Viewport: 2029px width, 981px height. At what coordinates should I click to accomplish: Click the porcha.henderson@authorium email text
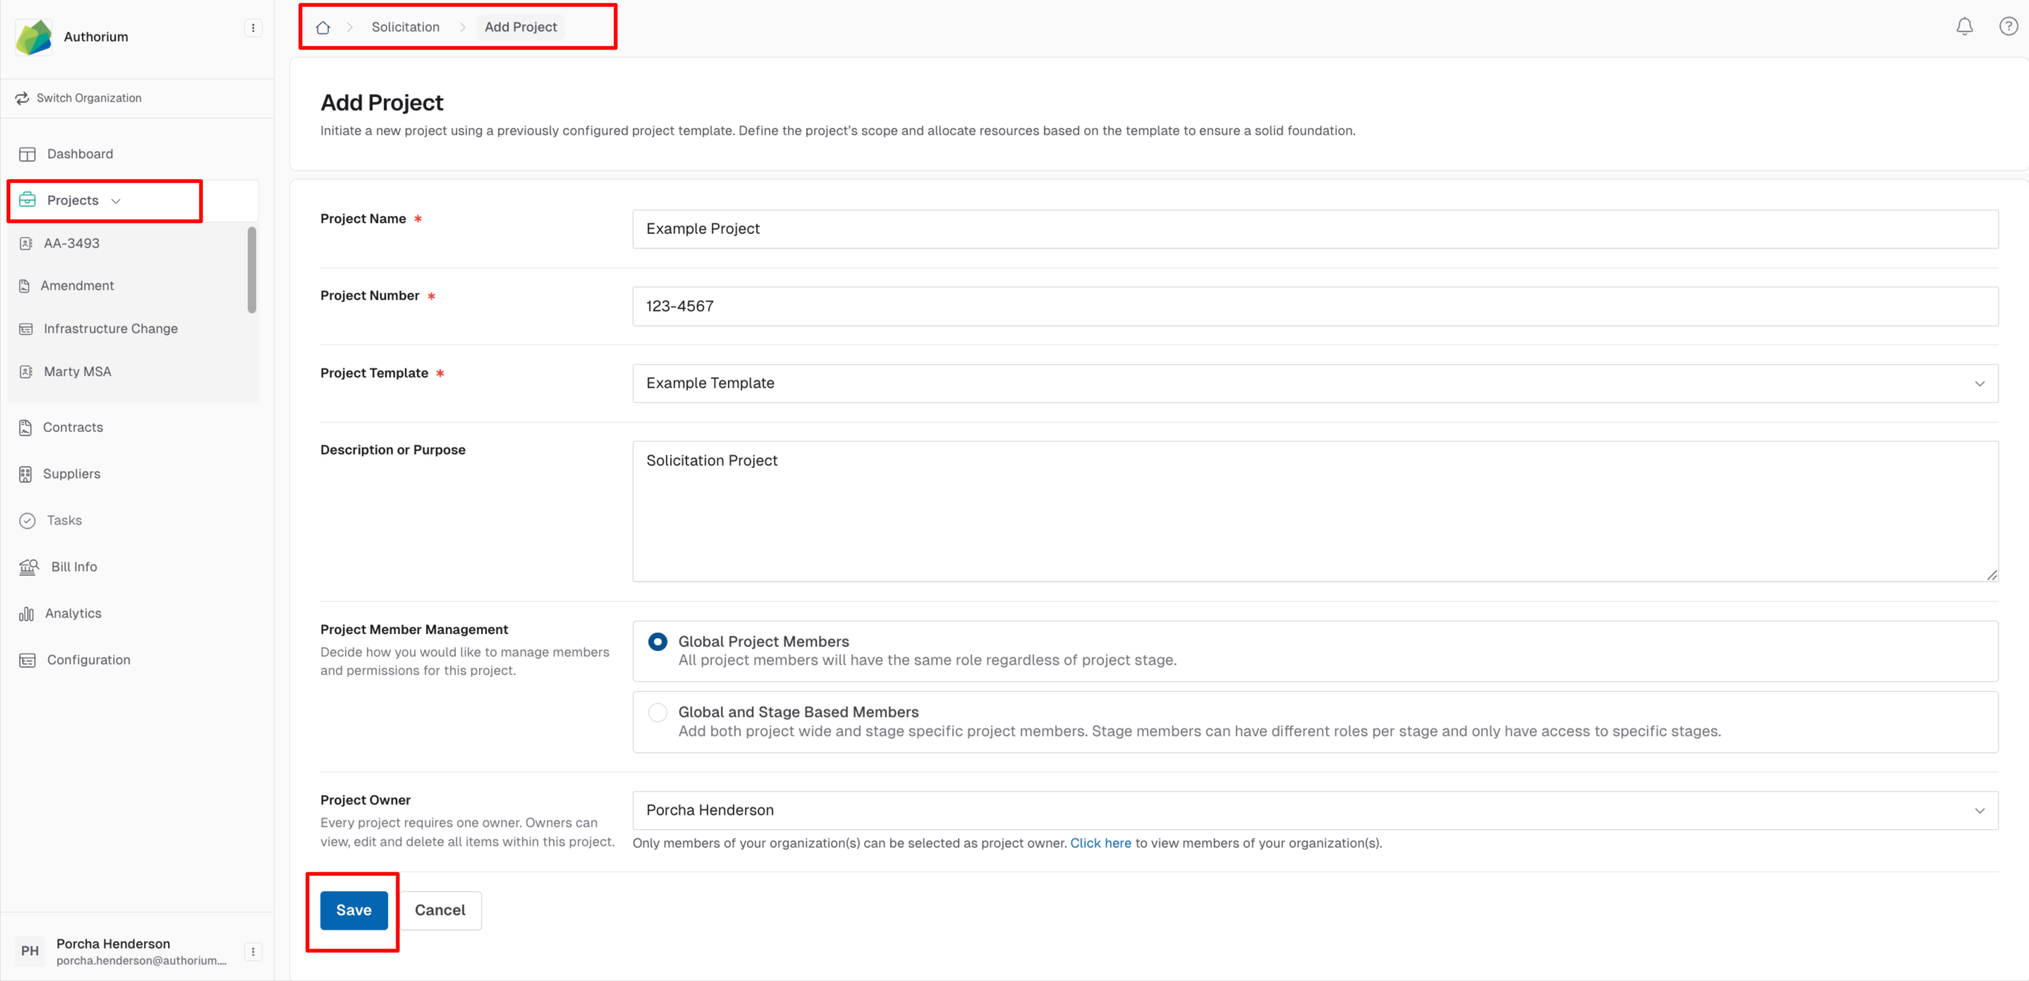(142, 961)
